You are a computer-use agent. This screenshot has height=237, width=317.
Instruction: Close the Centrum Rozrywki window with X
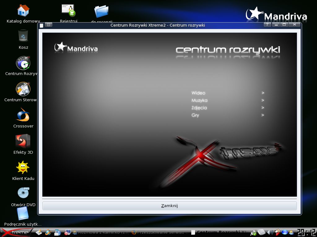point(295,25)
